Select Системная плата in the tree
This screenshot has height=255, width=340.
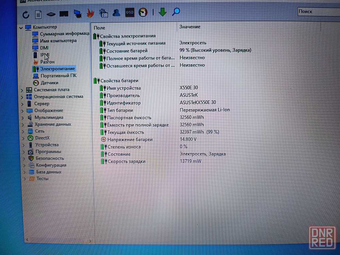click(52, 89)
